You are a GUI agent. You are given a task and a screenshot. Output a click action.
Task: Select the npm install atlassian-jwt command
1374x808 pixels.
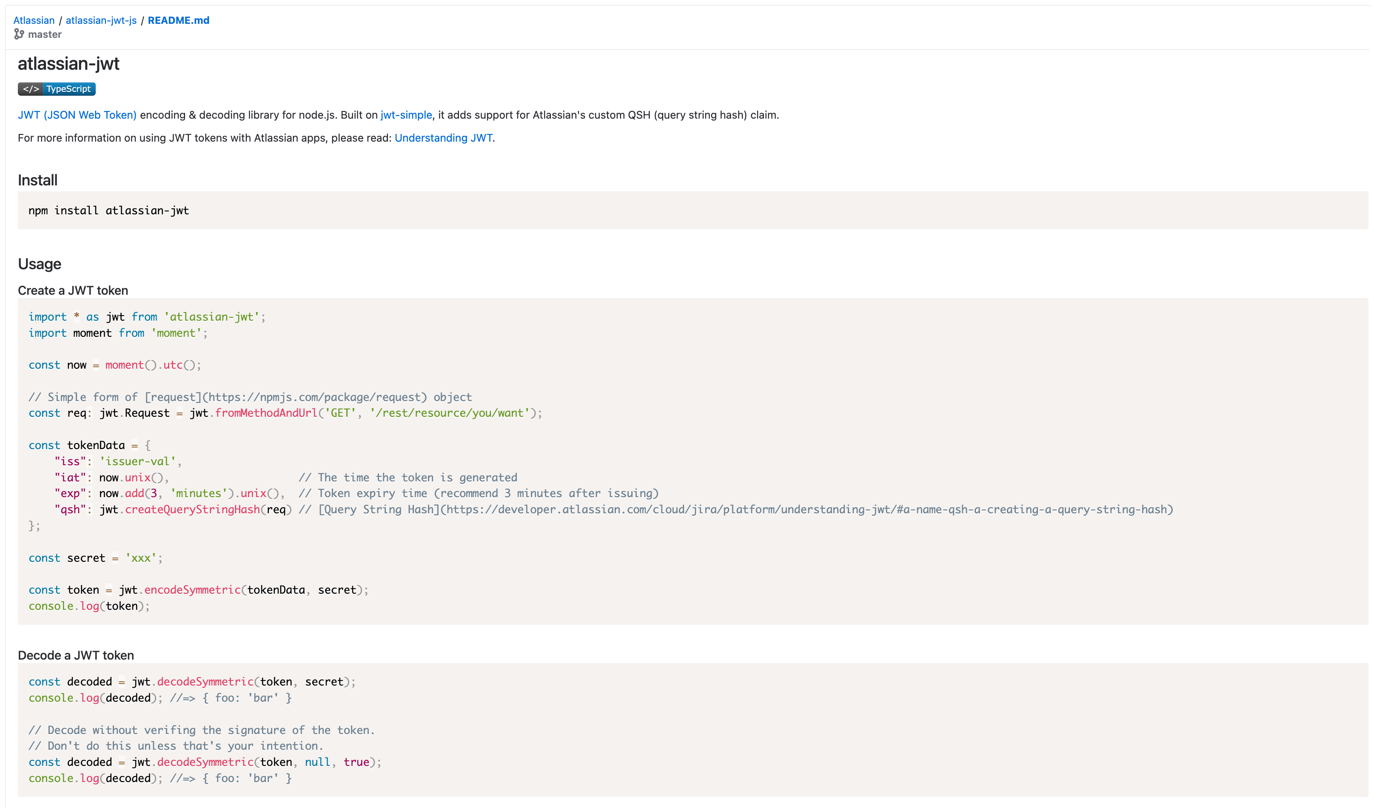(x=108, y=210)
